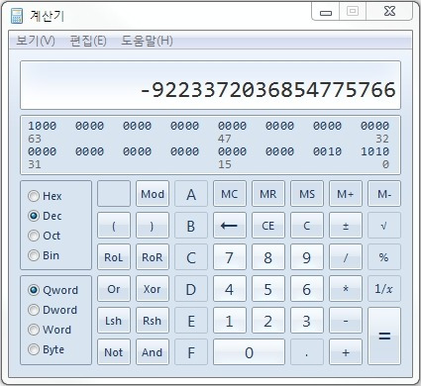The width and height of the screenshot is (421, 386).
Task: Click the number 6 key
Action: click(x=307, y=289)
